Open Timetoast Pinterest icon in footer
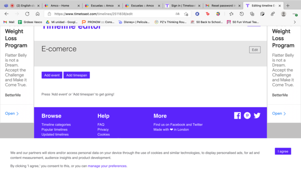The width and height of the screenshot is (301, 188). coord(247,116)
